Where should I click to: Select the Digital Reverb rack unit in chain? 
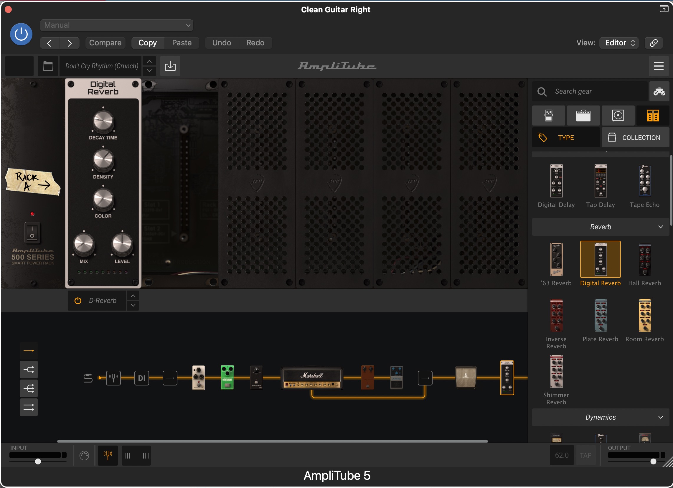pos(507,378)
